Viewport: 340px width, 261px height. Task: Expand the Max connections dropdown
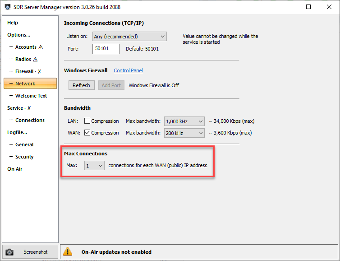(x=95, y=166)
